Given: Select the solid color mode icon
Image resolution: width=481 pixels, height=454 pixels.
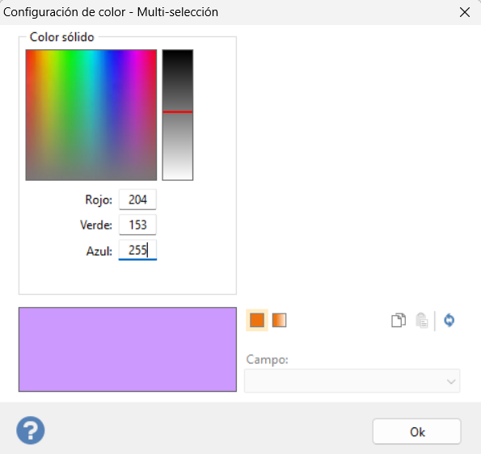Looking at the screenshot, I should point(257,321).
